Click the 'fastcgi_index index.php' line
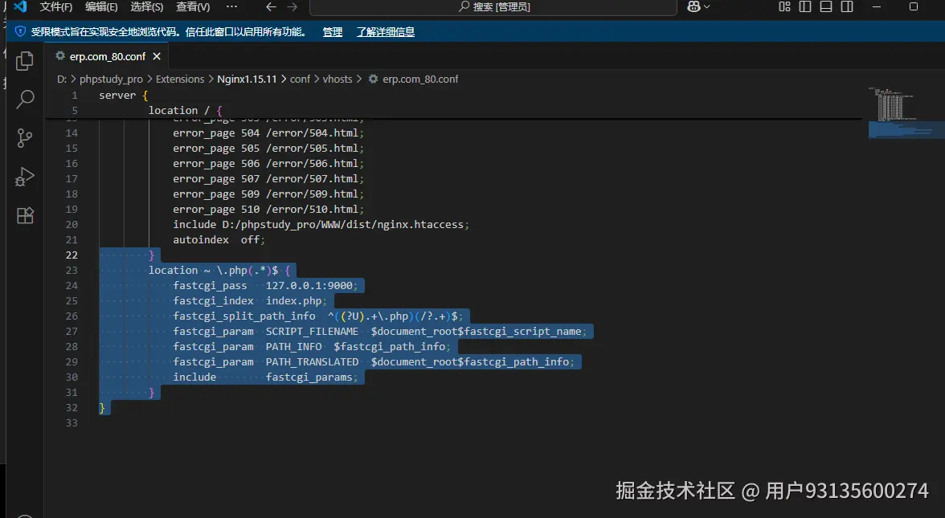Screen dimensions: 945x518 tap(249, 300)
